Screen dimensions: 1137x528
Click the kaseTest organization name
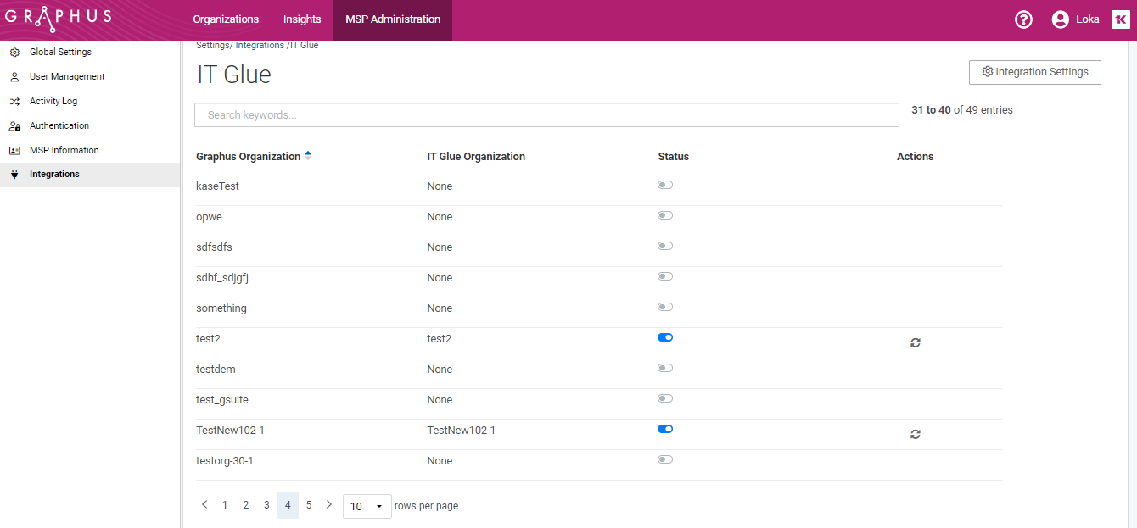coord(217,186)
